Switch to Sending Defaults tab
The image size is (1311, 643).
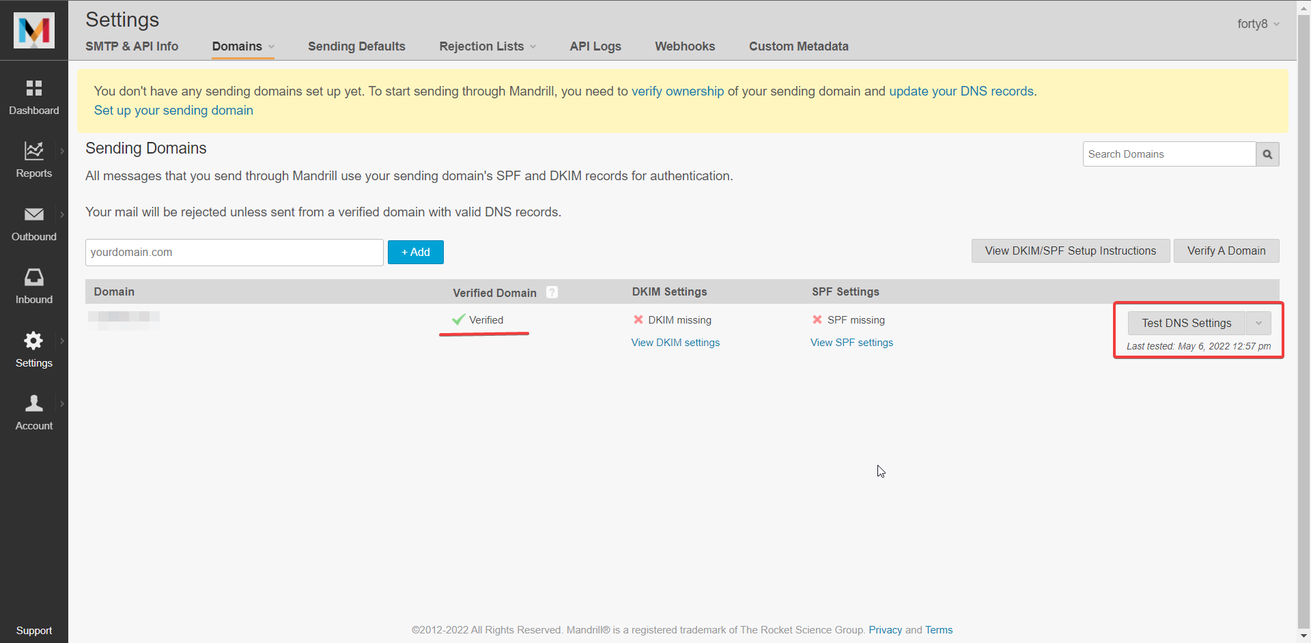click(356, 46)
